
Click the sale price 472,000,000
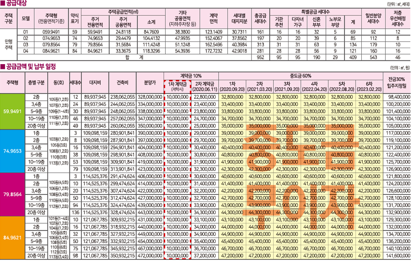[x=150, y=256]
